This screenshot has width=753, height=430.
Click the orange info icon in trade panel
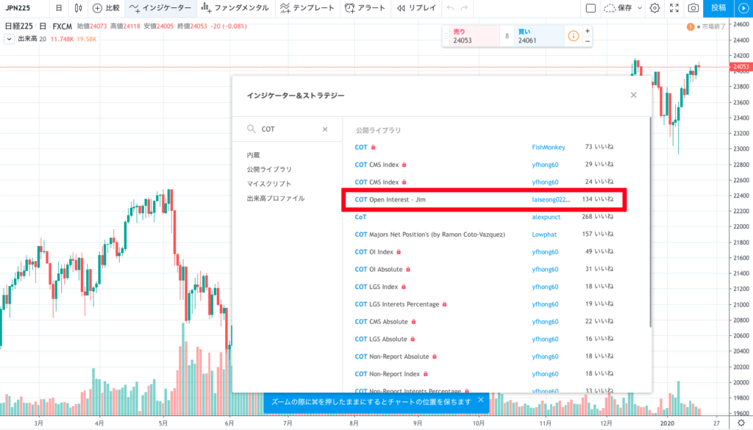tap(573, 35)
